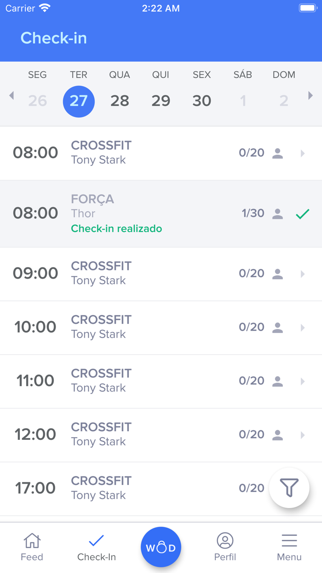Open Perfil using the profile icon
The width and height of the screenshot is (322, 573).
[225, 540]
